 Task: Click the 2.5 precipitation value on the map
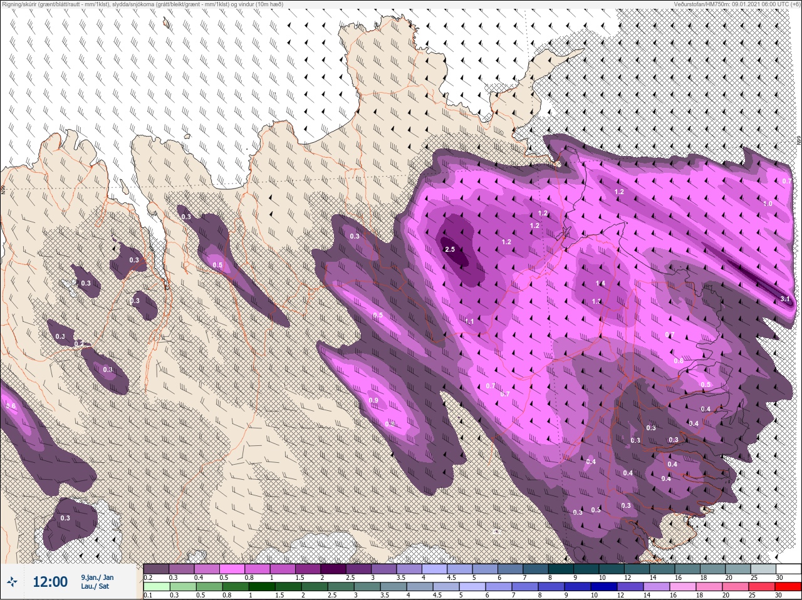coord(449,249)
